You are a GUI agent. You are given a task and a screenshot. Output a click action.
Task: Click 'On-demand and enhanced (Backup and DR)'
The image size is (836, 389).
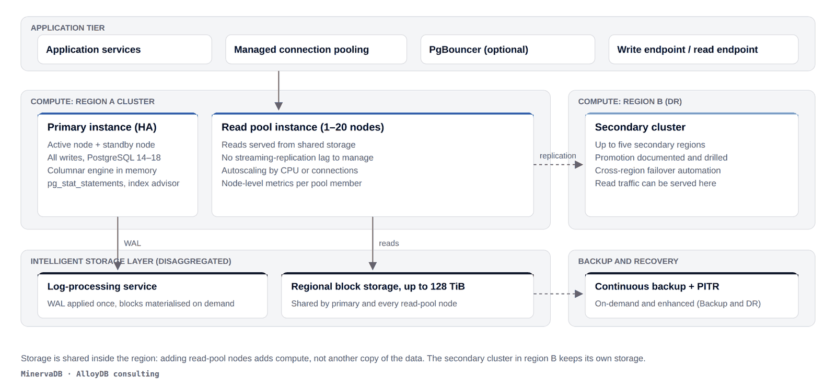tap(678, 303)
